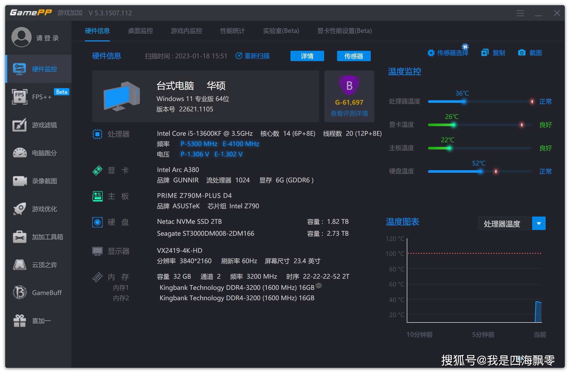Click the 请登录 login text
Viewport: 570px width, 373px height.
[x=47, y=38]
